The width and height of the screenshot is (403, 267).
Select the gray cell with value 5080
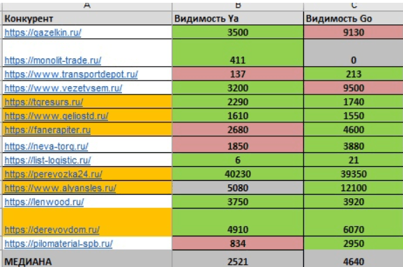[x=238, y=188]
